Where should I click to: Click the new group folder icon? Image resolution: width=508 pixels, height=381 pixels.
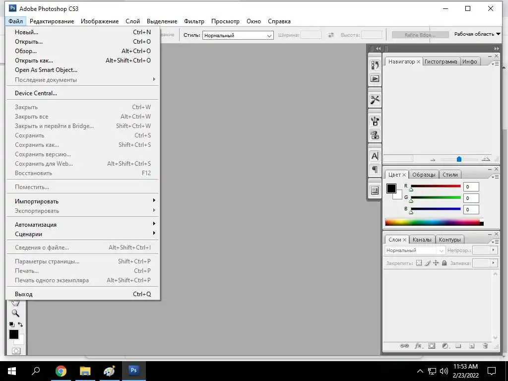click(458, 346)
